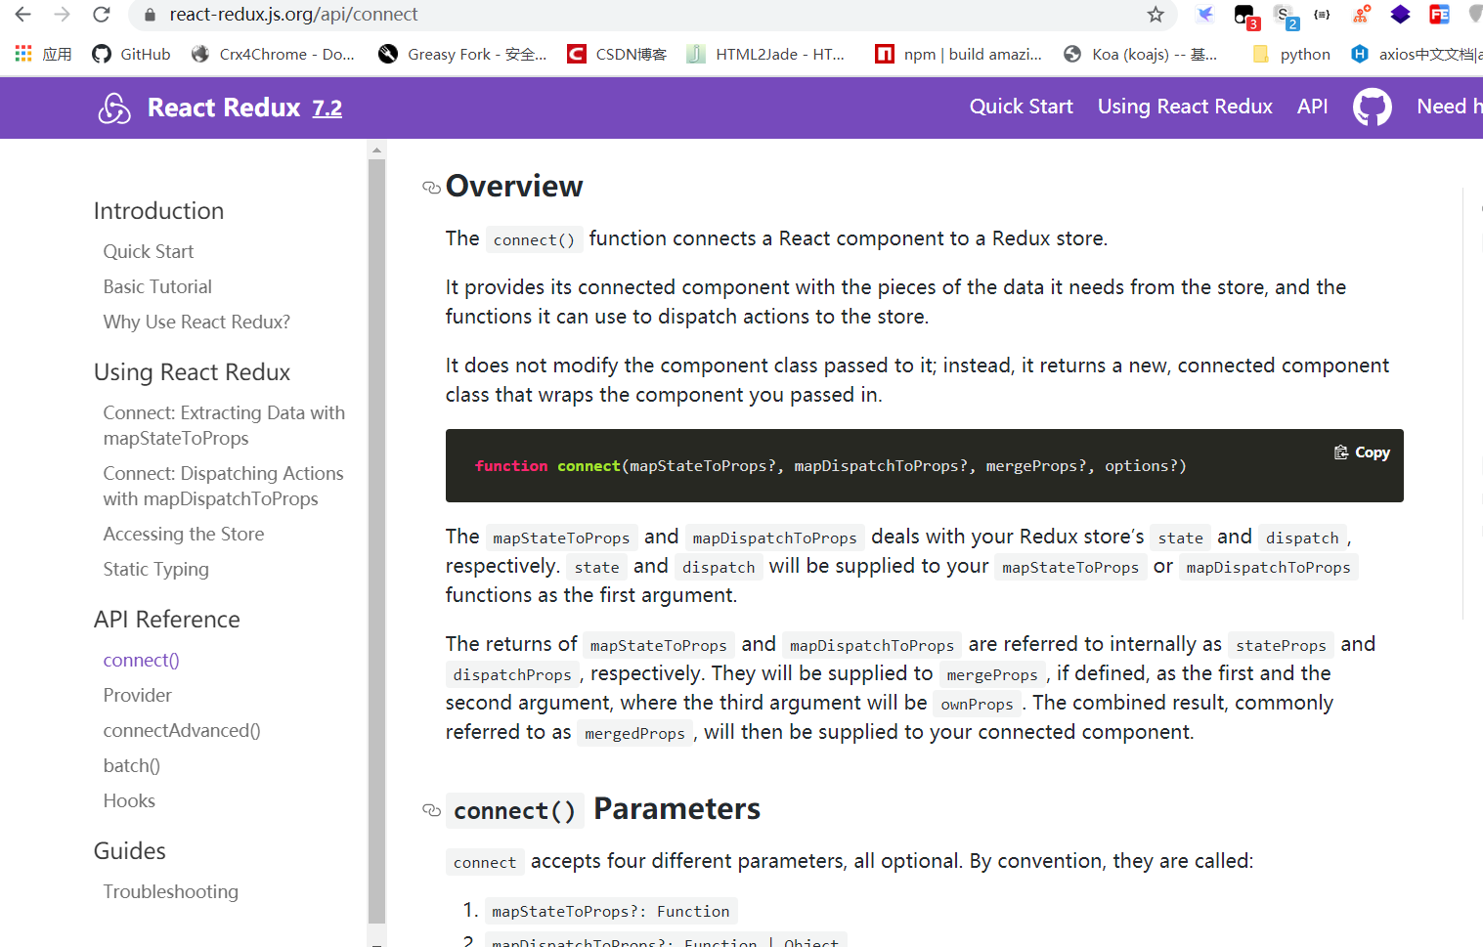
Task: Reload the page with the refresh icon
Action: pyautogui.click(x=102, y=15)
